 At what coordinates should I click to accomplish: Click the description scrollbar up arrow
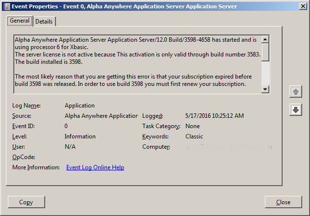tap(265, 39)
